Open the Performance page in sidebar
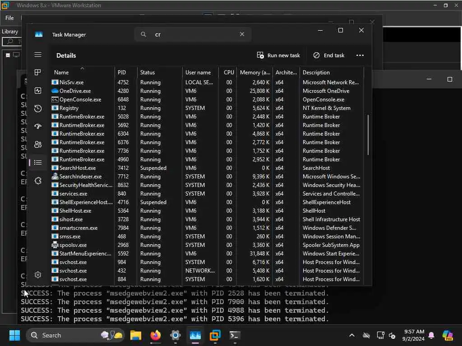Screen dimensions: 462x346 [38, 91]
